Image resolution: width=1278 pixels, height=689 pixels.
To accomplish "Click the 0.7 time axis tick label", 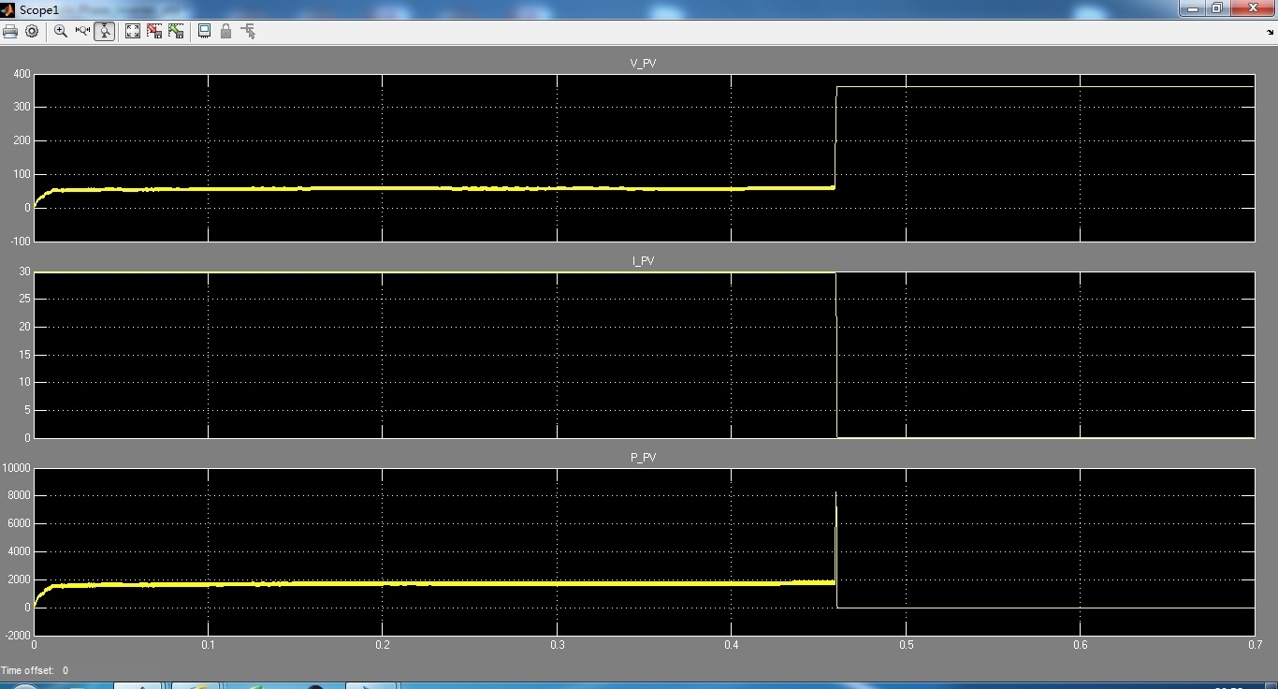I will point(1255,645).
